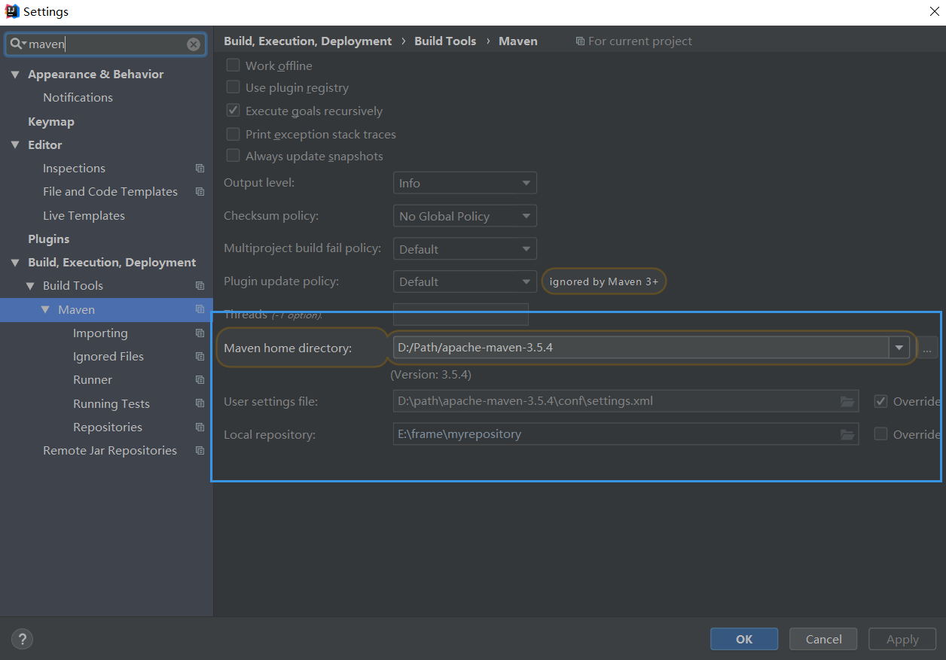
Task: Enable Override for Local repository
Action: 880,434
